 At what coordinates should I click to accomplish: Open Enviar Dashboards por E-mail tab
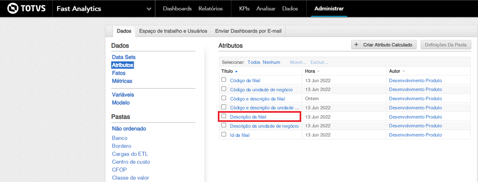click(x=248, y=31)
